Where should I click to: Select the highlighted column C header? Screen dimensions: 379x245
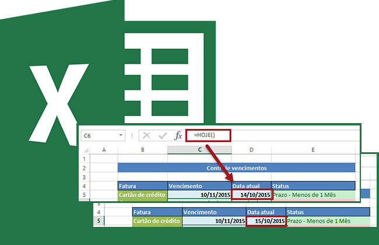[x=199, y=150]
